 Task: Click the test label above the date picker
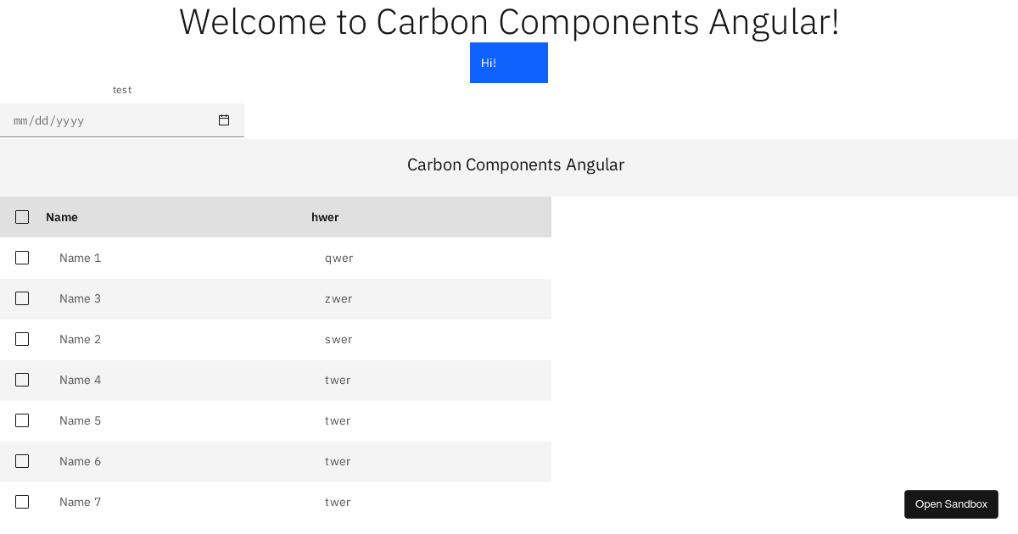point(122,90)
